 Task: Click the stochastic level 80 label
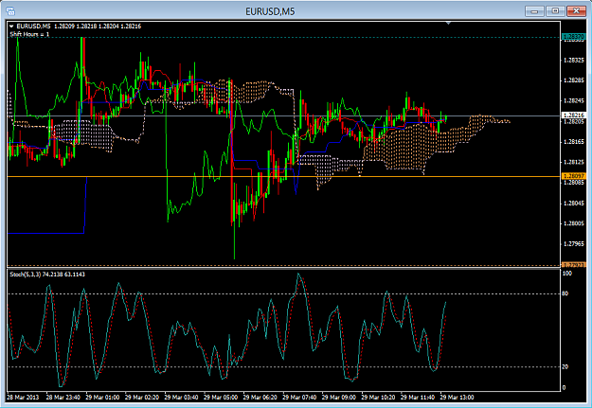[565, 293]
